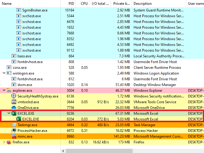
Task: Select the csrss.exe process name
Action: pyautogui.click(x=20, y=68)
